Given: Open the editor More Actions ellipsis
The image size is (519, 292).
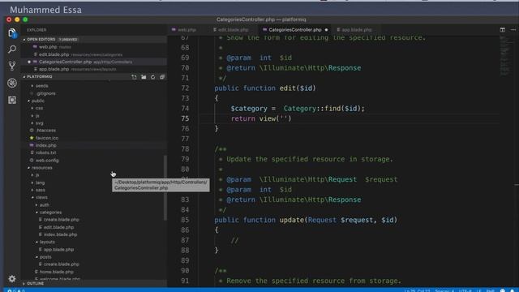Looking at the screenshot, I should click(x=513, y=30).
